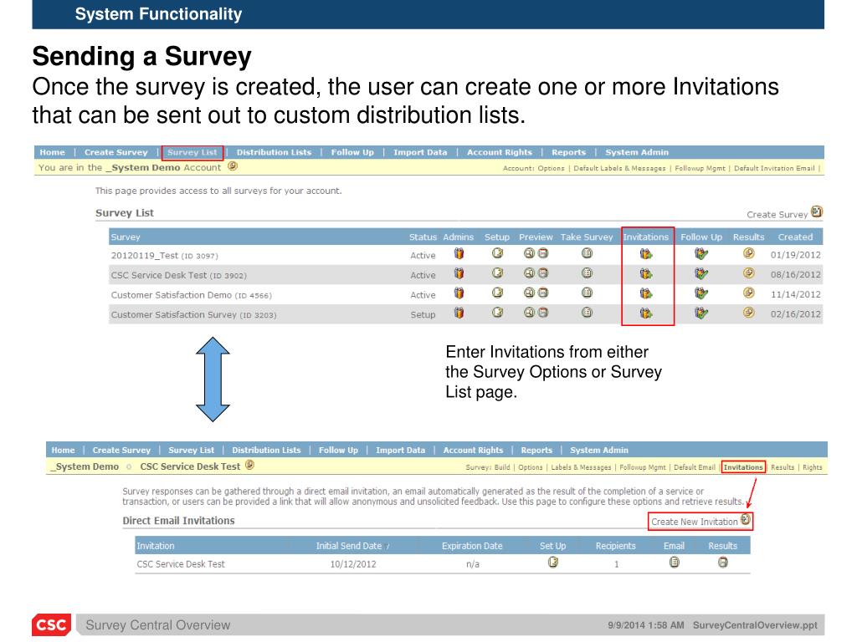Open Admins icon for CSC Service Desk Test
The width and height of the screenshot is (857, 642).
pos(459,273)
